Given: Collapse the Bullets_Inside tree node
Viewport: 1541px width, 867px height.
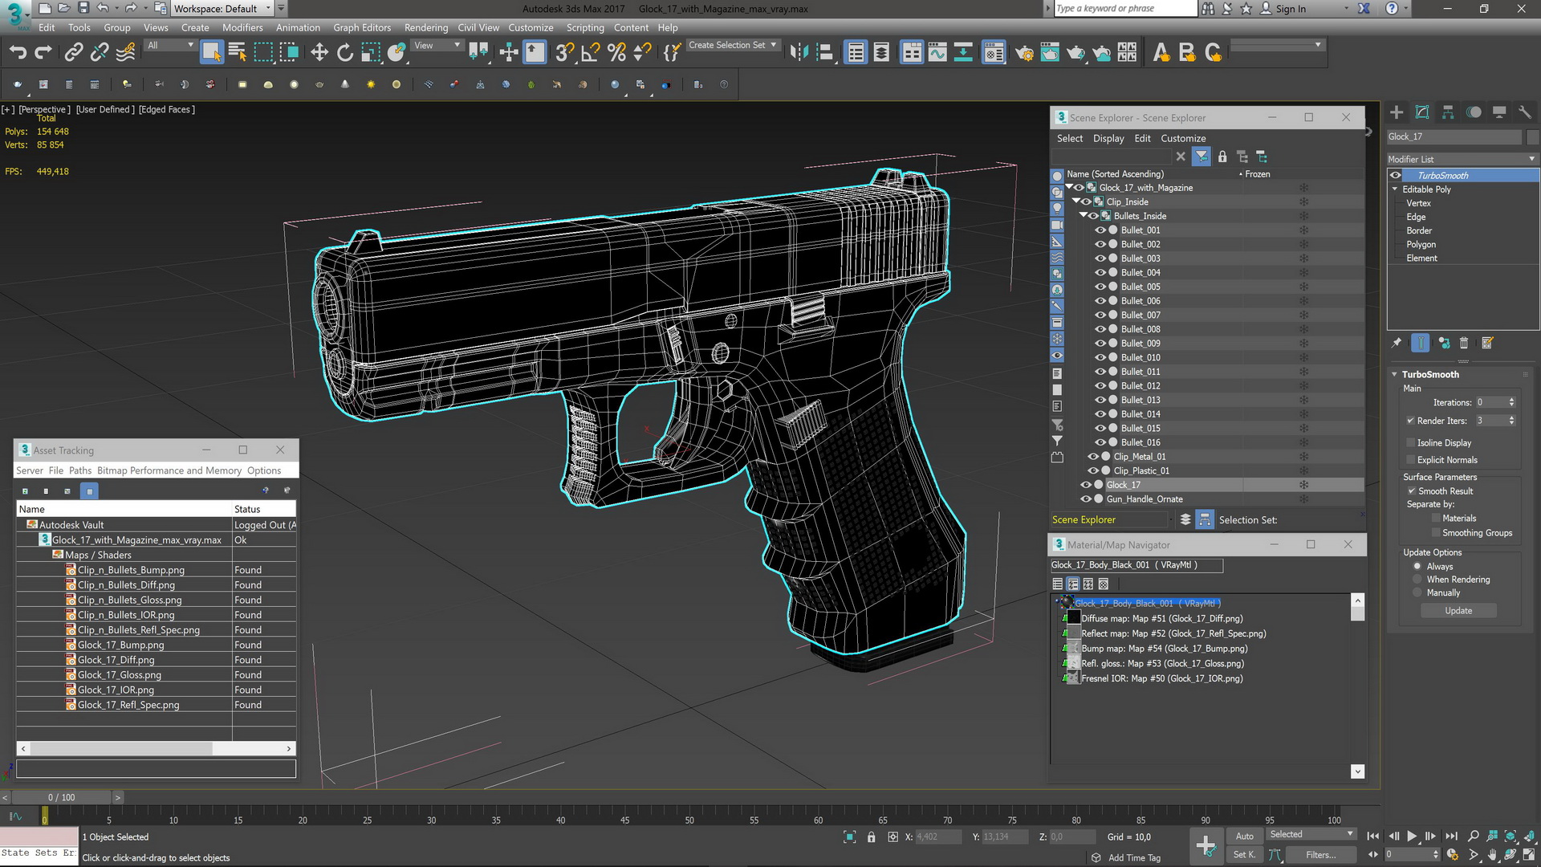Looking at the screenshot, I should click(x=1084, y=216).
